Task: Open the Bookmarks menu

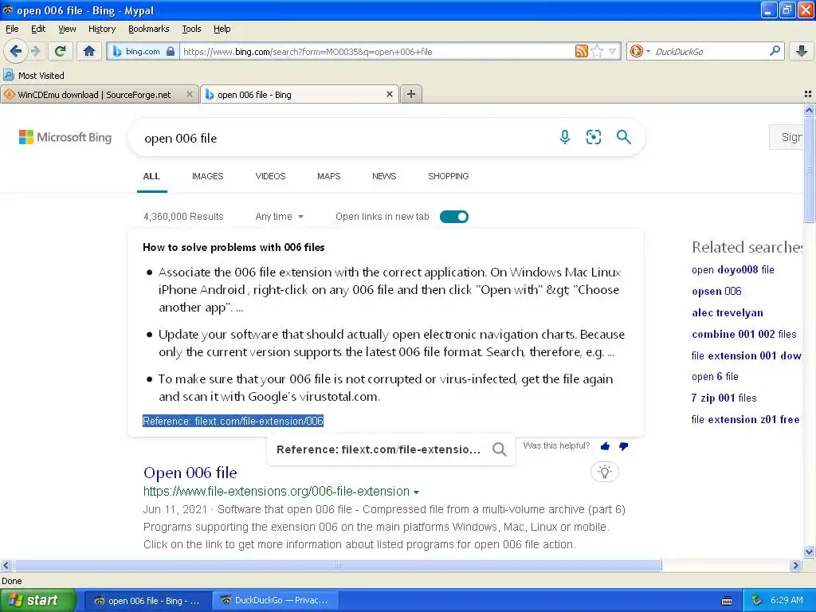Action: [x=148, y=29]
